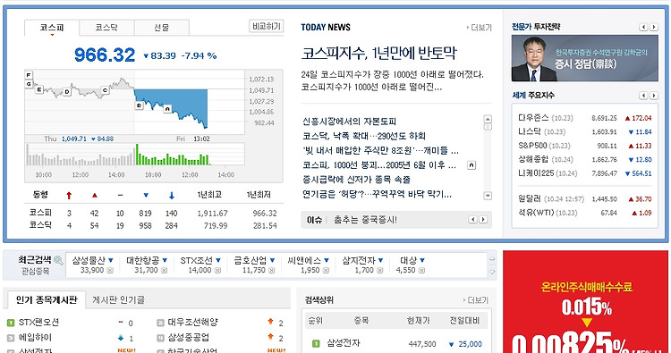
Task: Click chart news marker E
Action: (x=39, y=89)
